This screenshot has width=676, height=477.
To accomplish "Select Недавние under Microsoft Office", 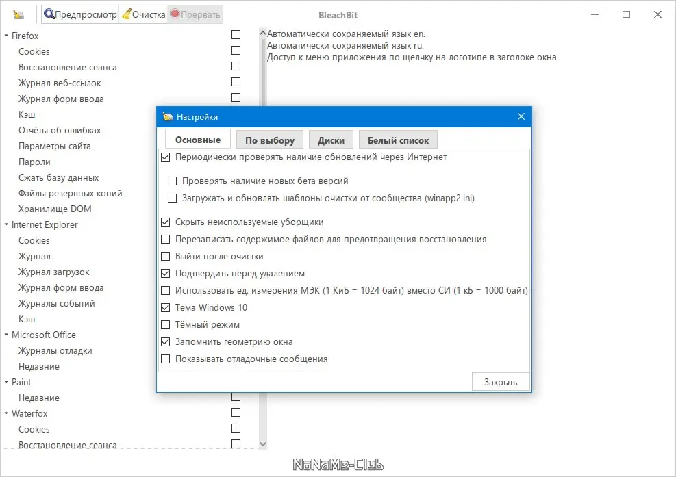I will coord(39,366).
